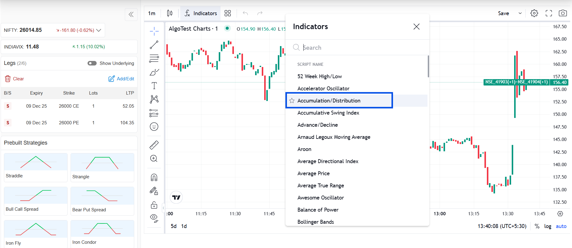
Task: Click the Add/Edit legs link
Action: point(121,79)
